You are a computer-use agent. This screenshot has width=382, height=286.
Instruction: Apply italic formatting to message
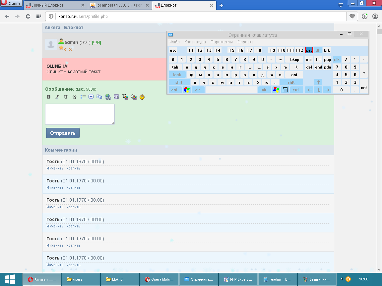click(57, 97)
